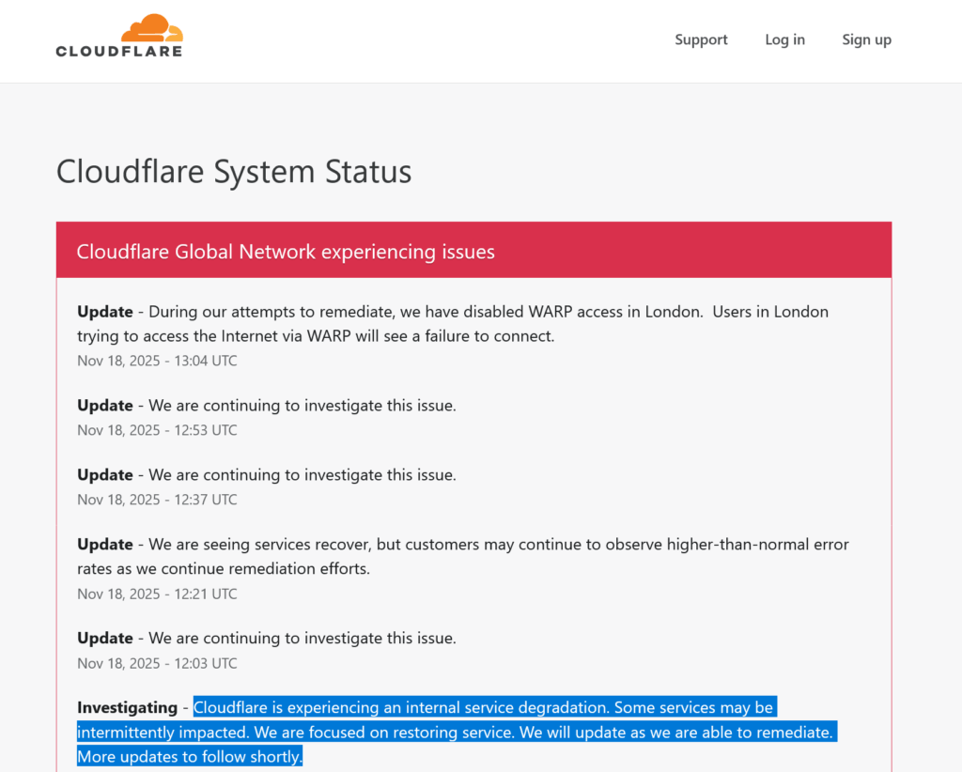Click the bold 'Investigating' status label

127,707
